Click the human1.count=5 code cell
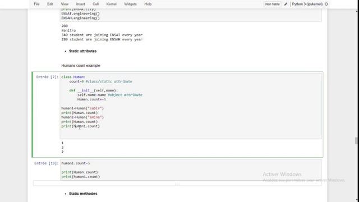 (191, 169)
